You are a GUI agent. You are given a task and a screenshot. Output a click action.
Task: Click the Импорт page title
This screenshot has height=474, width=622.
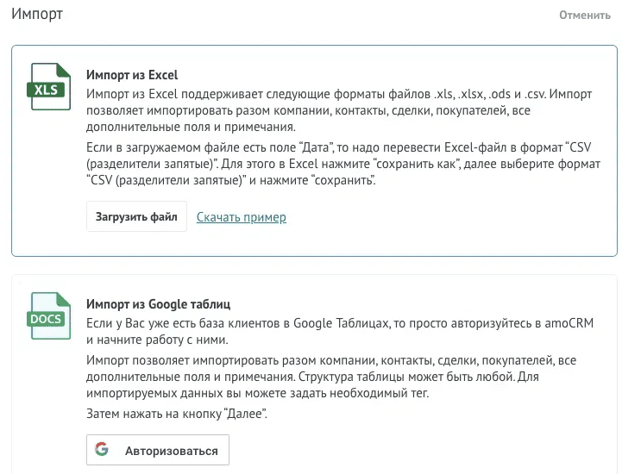point(36,15)
